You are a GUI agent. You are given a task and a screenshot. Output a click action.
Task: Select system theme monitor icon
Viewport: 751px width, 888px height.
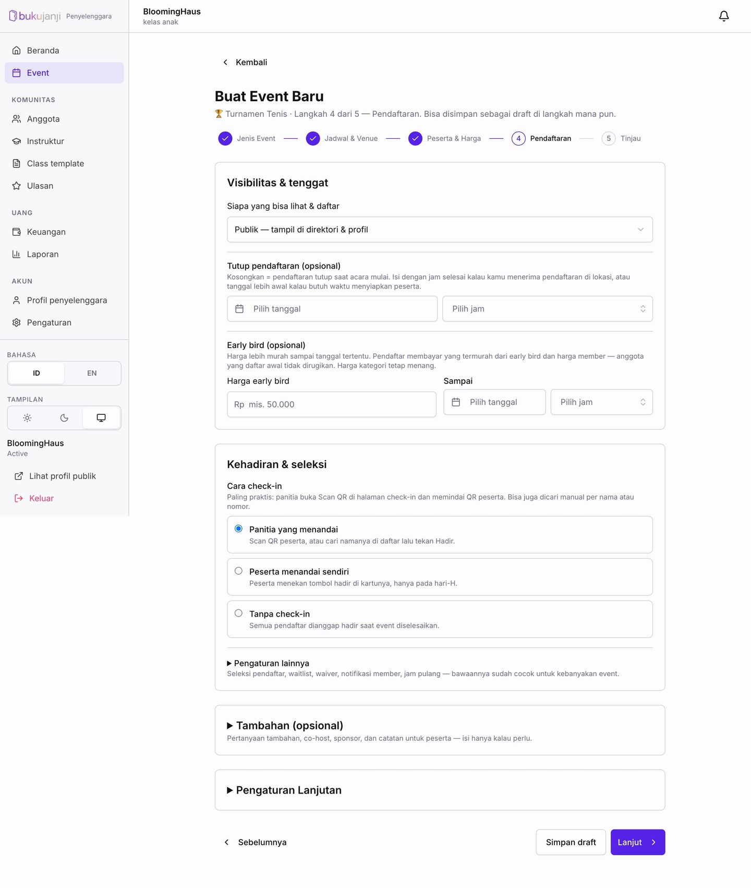[101, 418]
